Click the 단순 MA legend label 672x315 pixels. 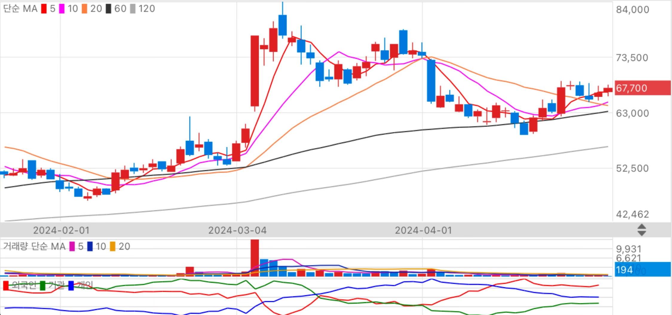[20, 9]
